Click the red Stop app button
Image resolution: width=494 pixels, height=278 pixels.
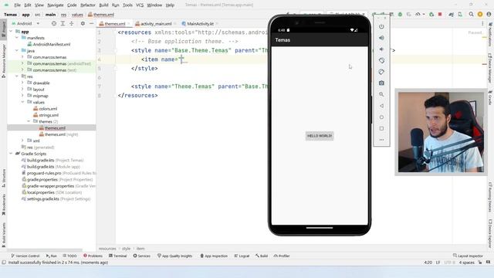tap(440, 14)
